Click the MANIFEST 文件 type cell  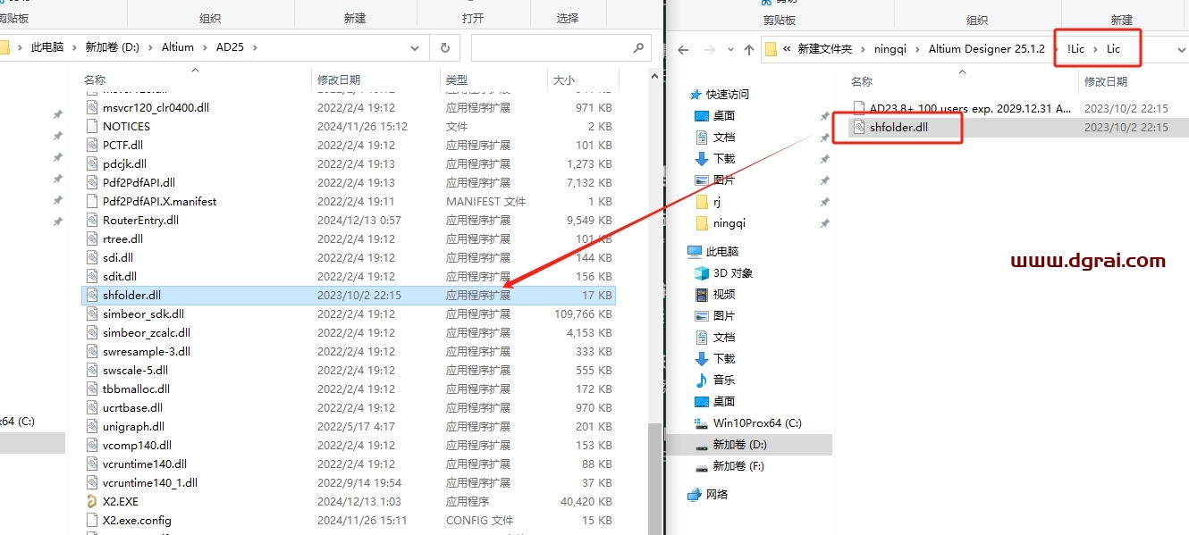[485, 201]
